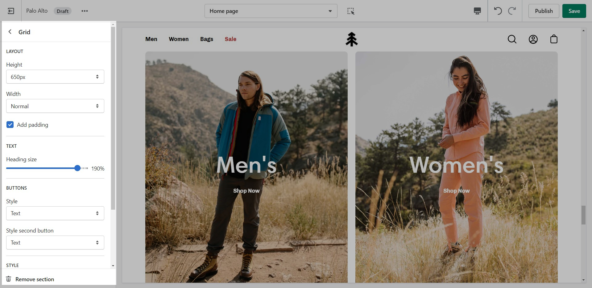Click the account profile icon in preview
This screenshot has width=592, height=288.
[x=533, y=39]
